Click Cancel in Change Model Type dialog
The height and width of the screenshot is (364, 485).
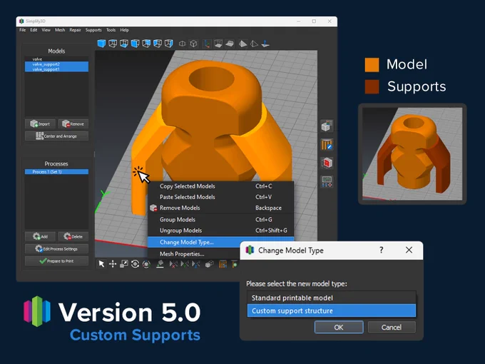click(x=392, y=327)
